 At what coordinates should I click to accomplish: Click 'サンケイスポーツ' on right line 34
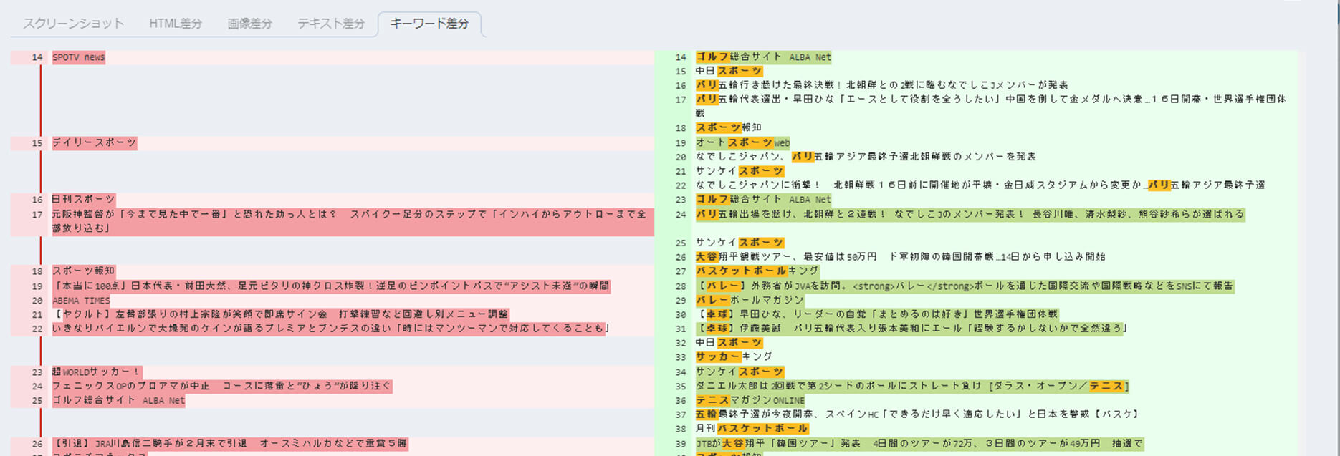(x=740, y=372)
